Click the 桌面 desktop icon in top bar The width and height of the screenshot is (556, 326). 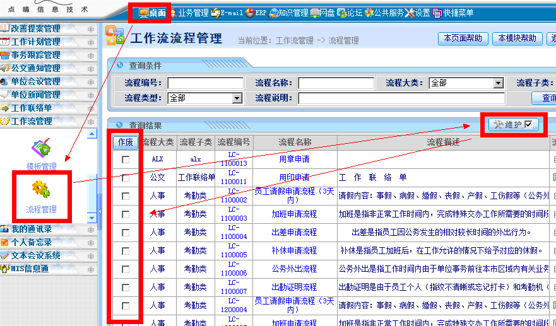151,13
